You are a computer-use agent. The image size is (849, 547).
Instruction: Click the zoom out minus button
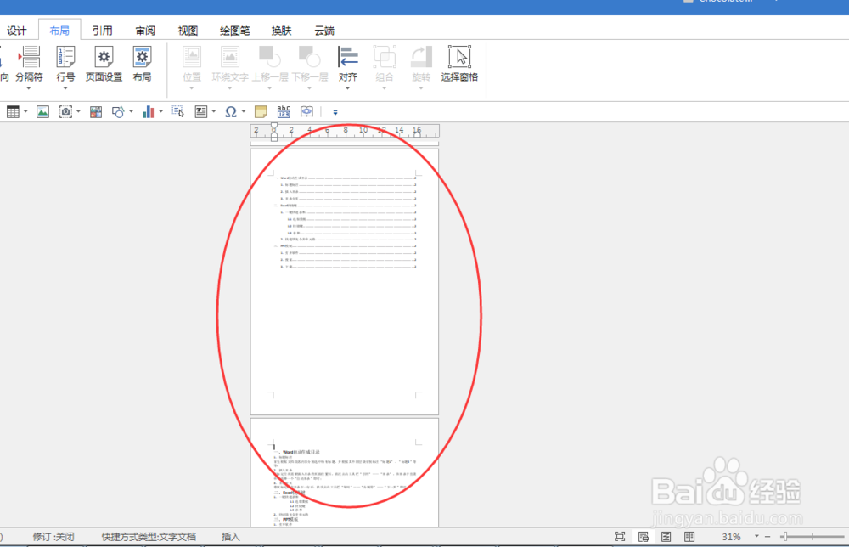tap(767, 537)
